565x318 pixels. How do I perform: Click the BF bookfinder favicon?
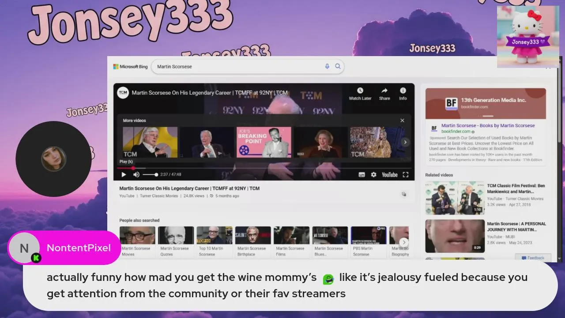coord(434,129)
